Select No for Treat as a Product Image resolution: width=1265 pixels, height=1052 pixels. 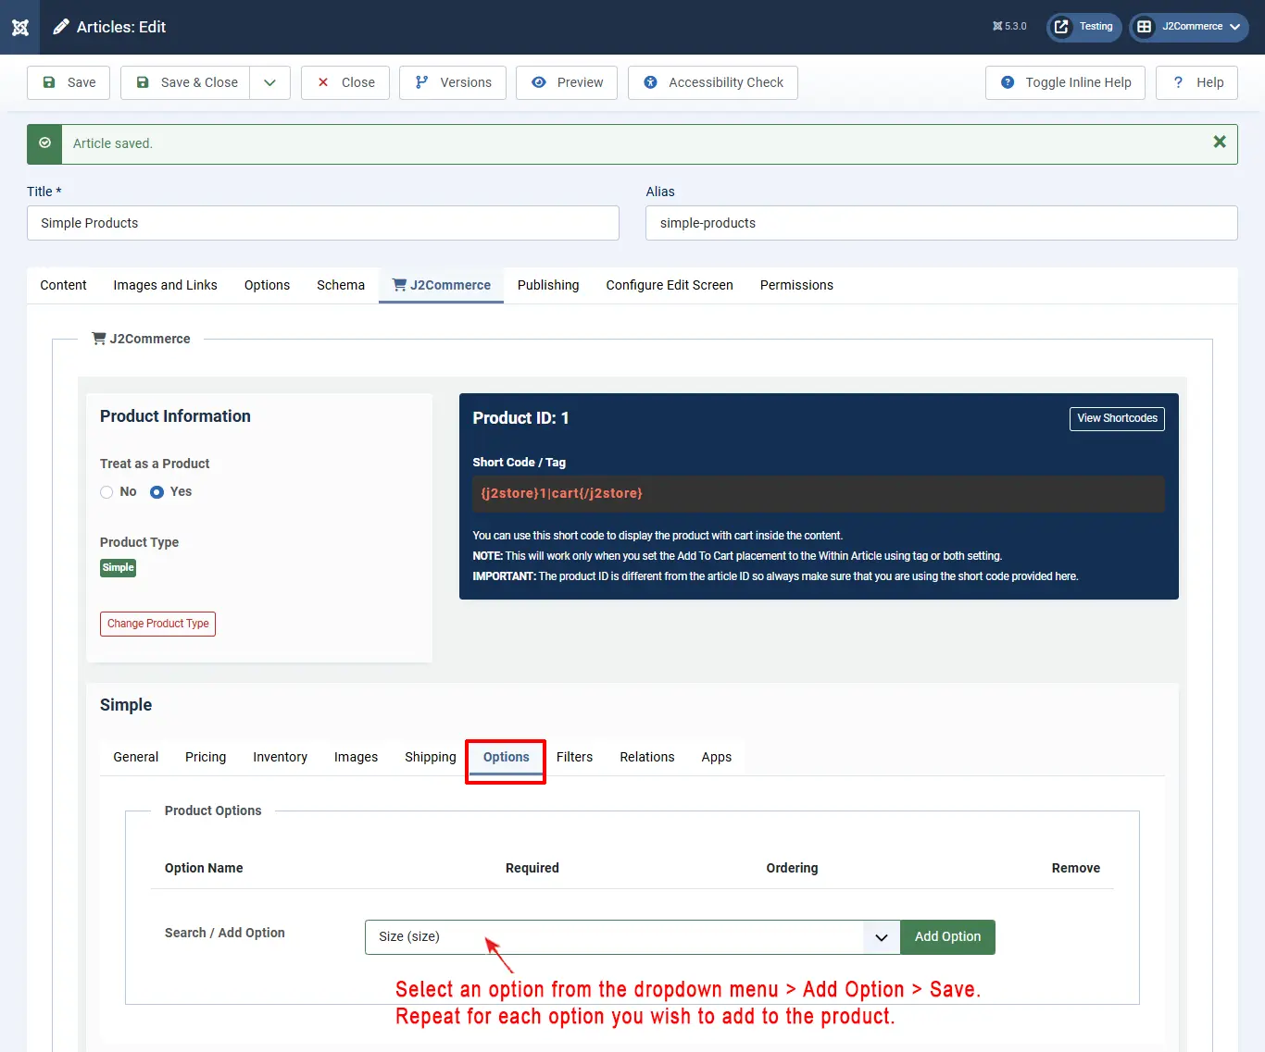106,492
